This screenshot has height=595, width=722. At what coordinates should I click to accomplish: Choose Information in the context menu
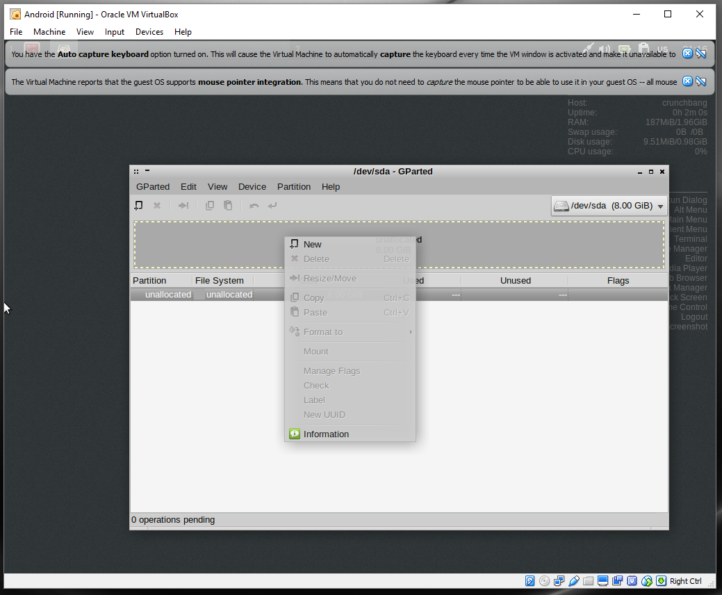click(350, 434)
